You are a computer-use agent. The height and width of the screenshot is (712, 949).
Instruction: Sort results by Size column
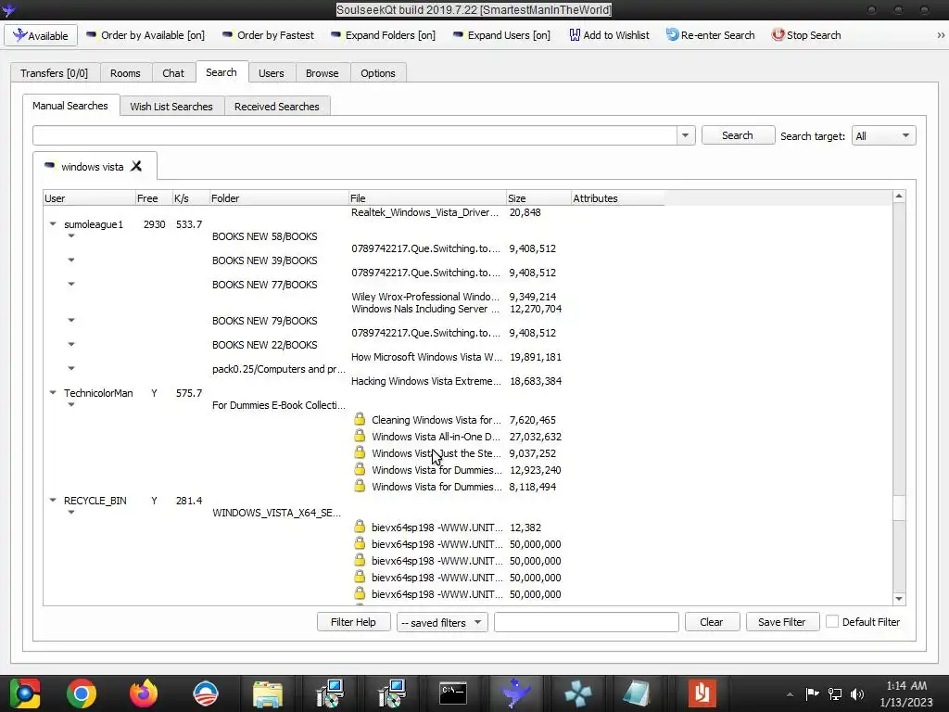(538, 198)
